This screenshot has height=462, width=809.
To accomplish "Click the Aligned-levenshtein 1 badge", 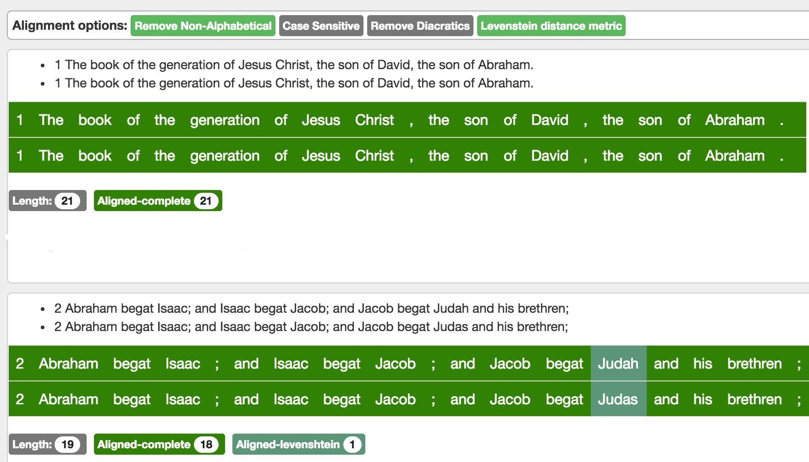I will click(x=298, y=444).
